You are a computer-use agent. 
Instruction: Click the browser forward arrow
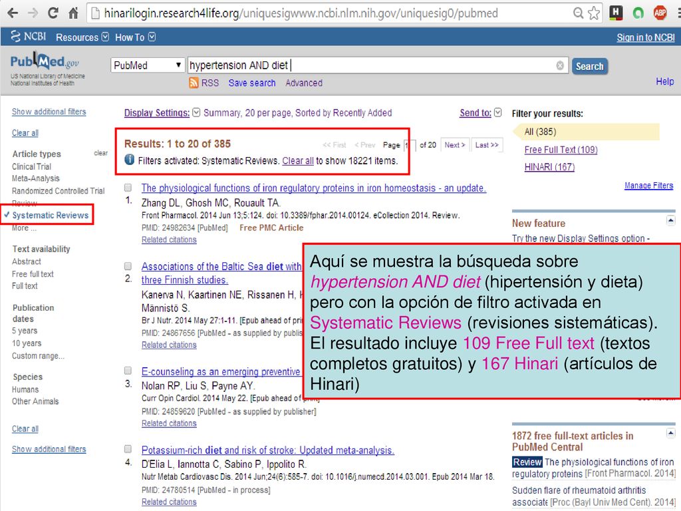[x=33, y=13]
